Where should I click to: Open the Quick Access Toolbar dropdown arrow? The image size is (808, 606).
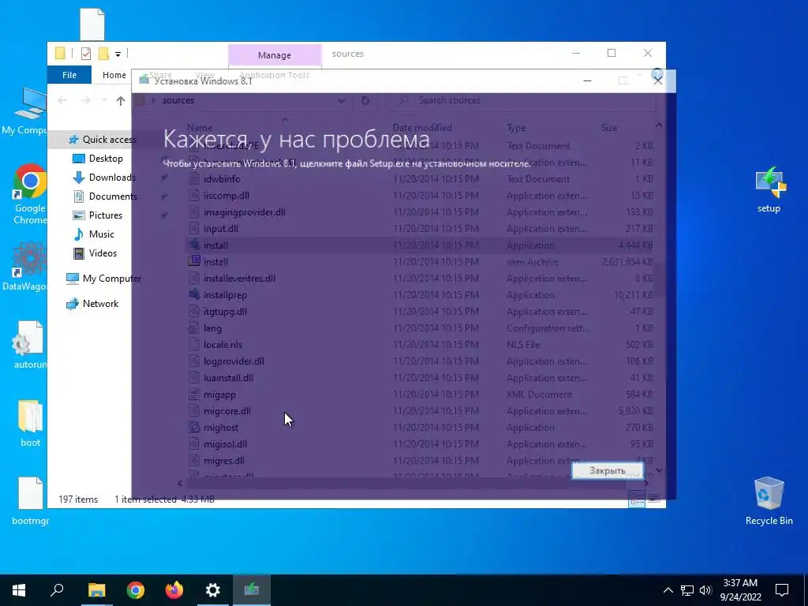118,54
